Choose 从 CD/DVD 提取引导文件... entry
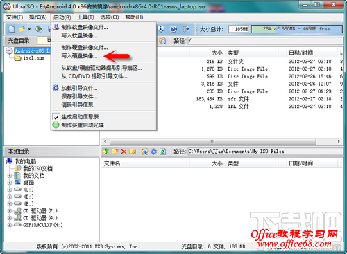Screen dimensions: 347x254 103,76
